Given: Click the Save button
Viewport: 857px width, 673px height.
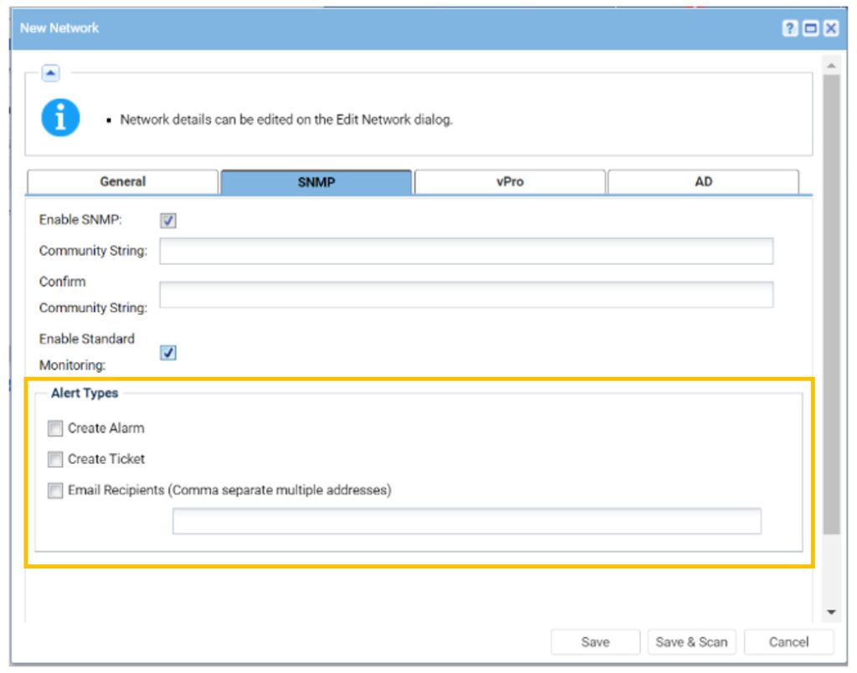Looking at the screenshot, I should pos(595,642).
